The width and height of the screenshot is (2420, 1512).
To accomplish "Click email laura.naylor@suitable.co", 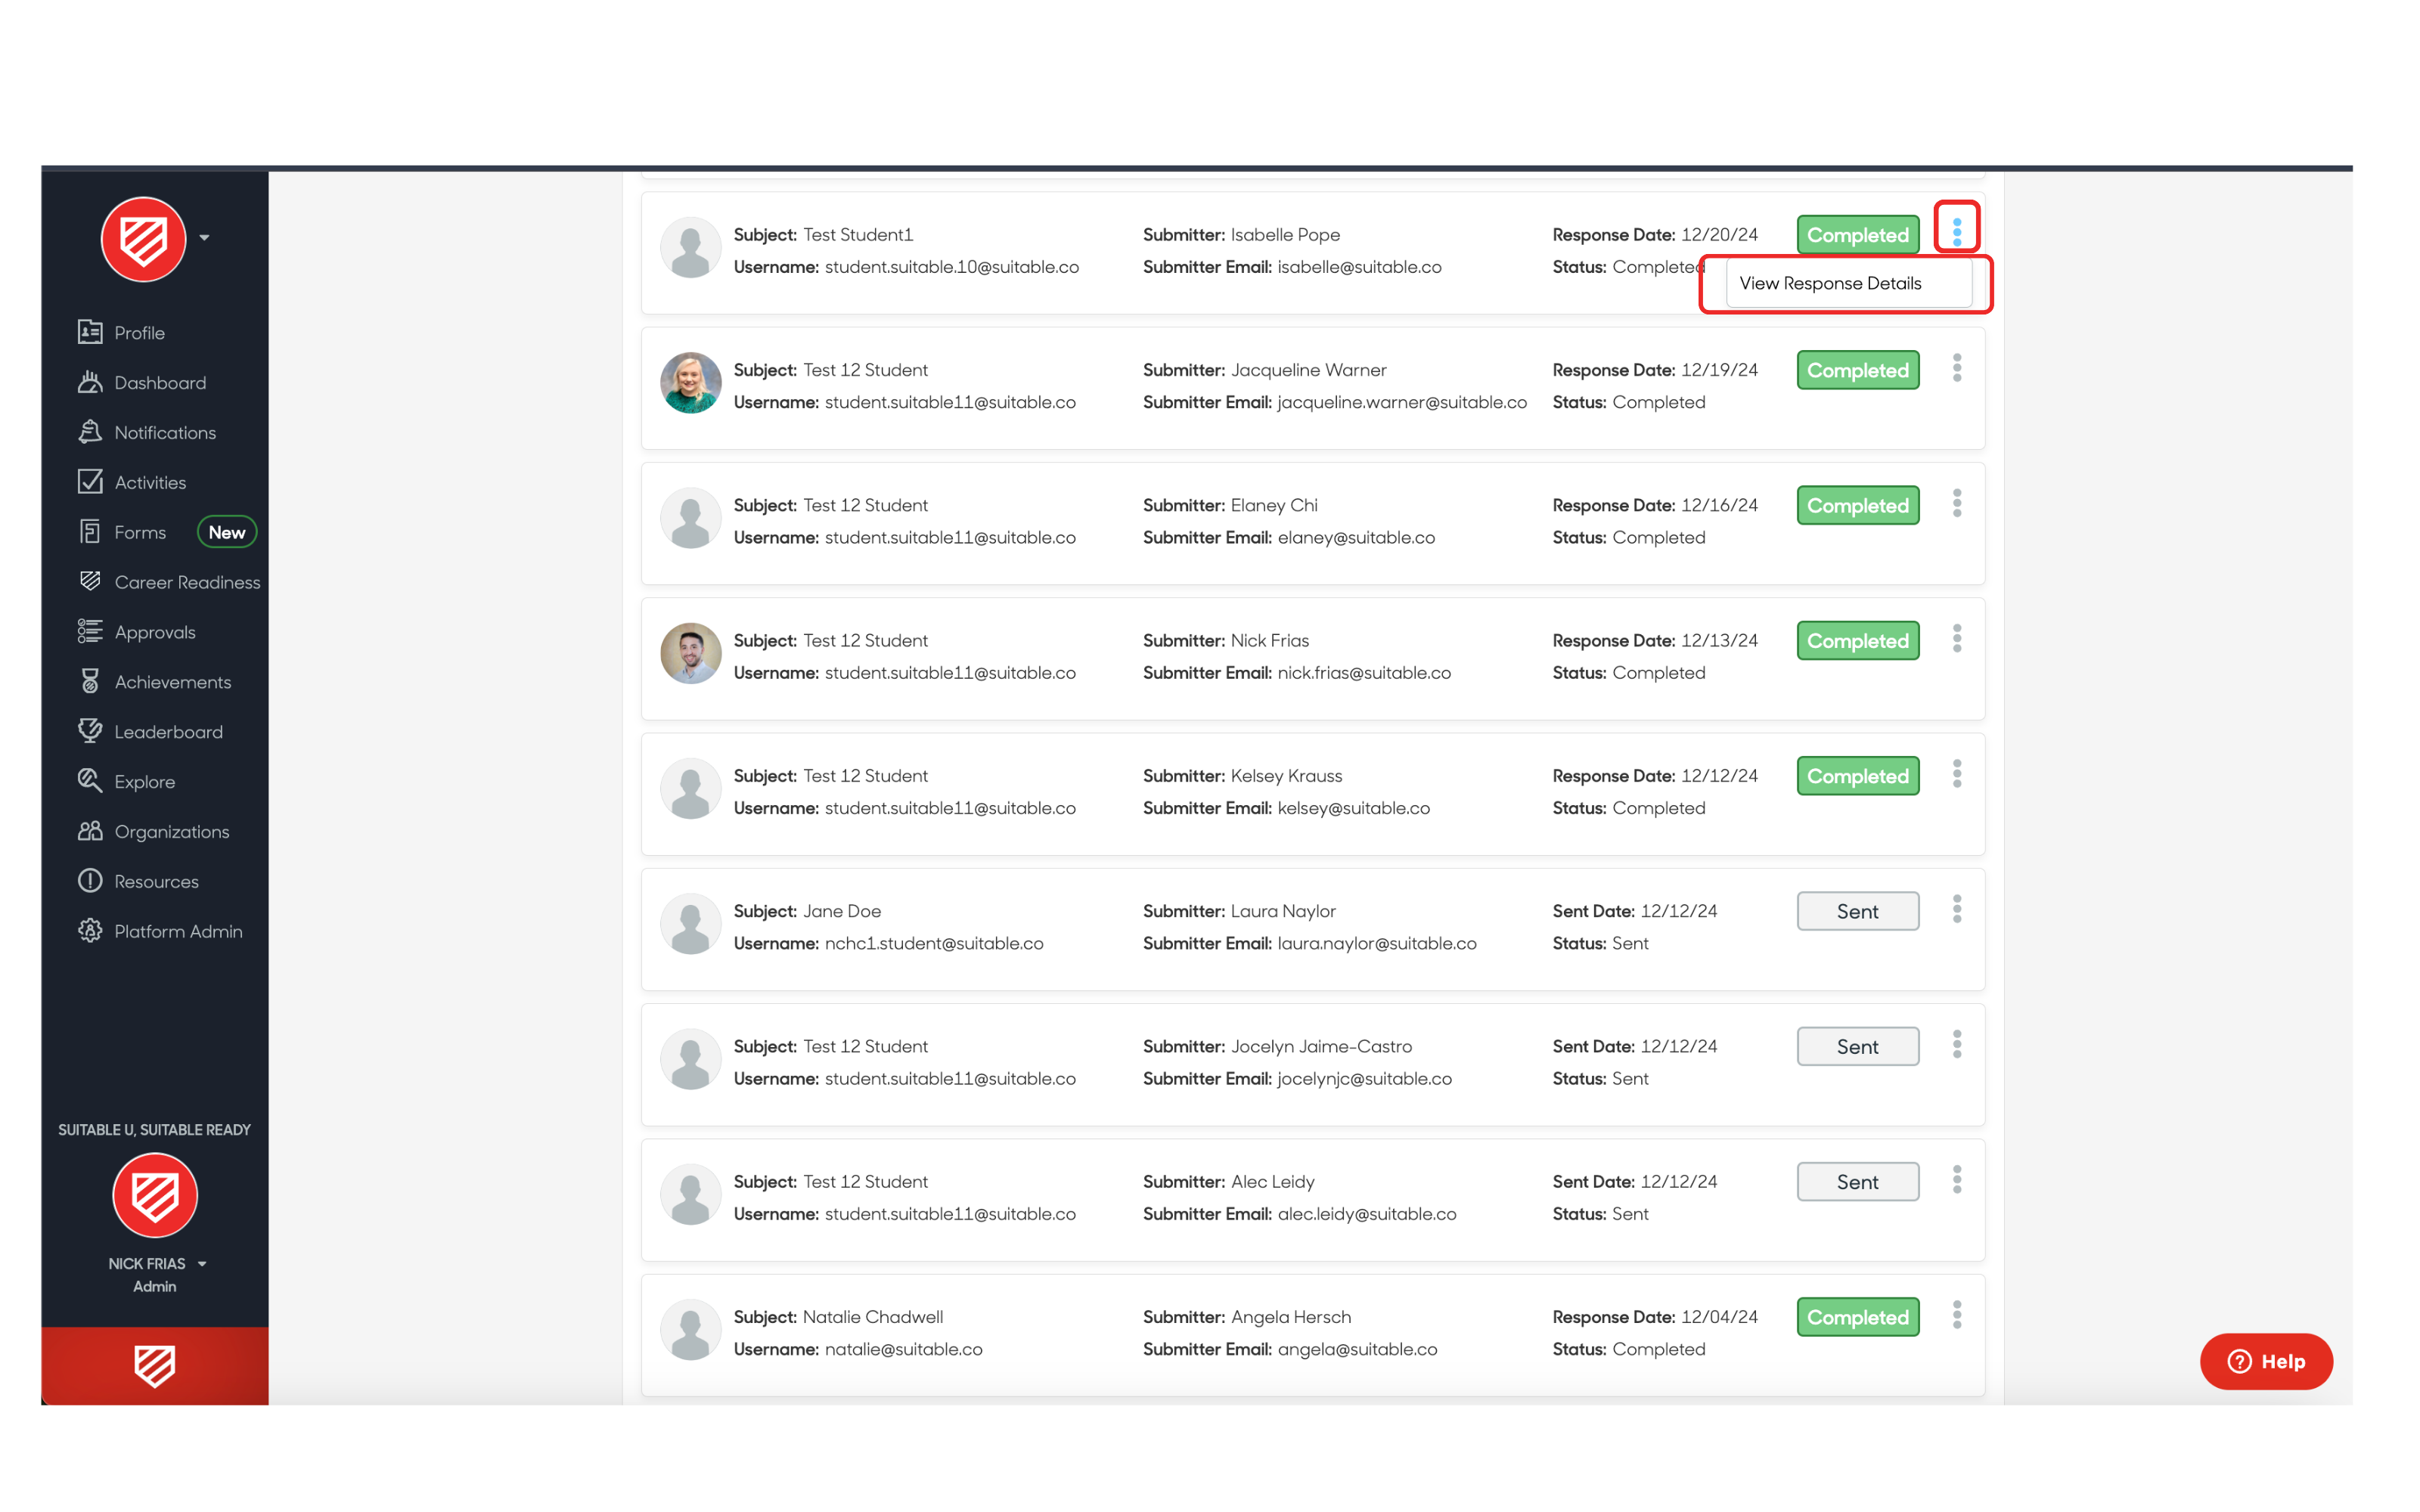I will coord(1377,943).
